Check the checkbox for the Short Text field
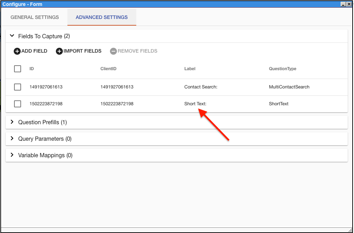The image size is (354, 233). (x=18, y=104)
